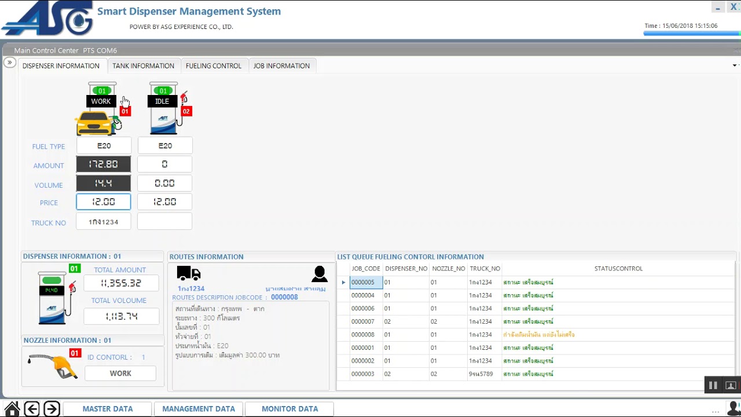
Task: Expand the side panel with double chevron
Action: 10,63
